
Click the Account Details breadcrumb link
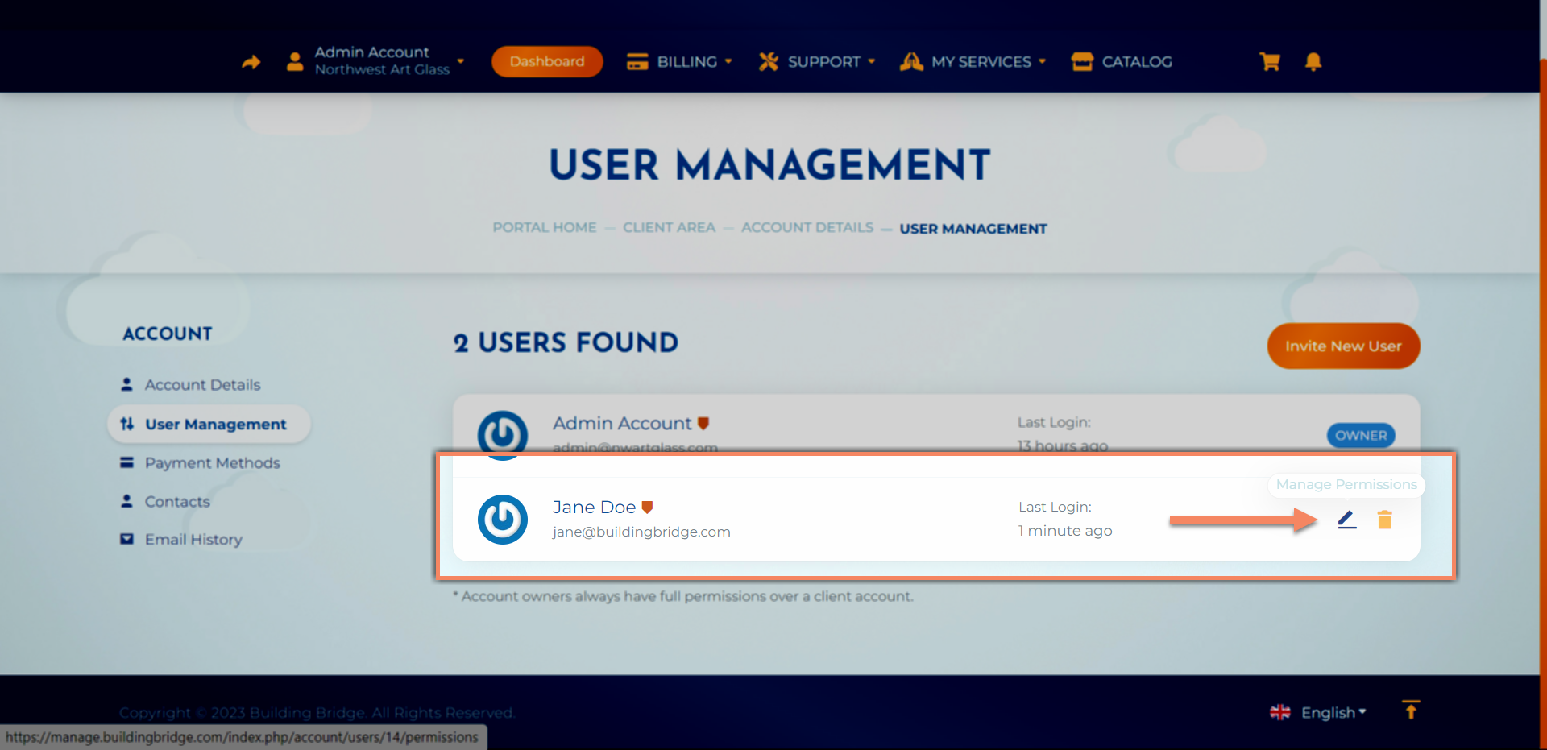click(x=807, y=228)
